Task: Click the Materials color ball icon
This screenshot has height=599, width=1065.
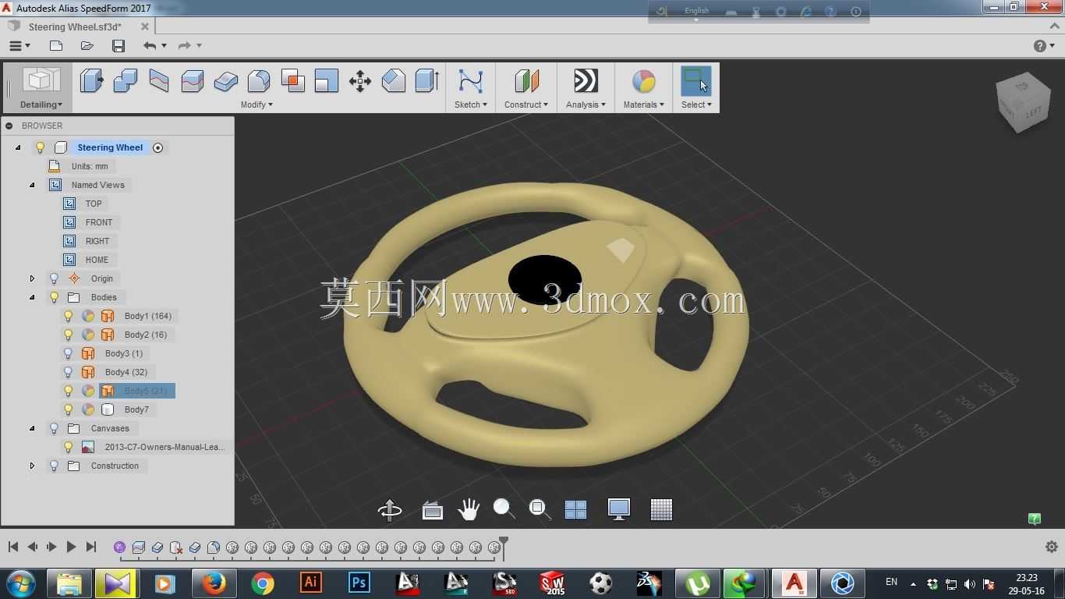Action: 643,80
